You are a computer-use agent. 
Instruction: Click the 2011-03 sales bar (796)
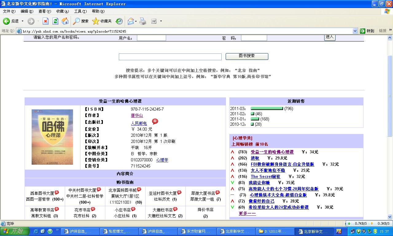267,108
